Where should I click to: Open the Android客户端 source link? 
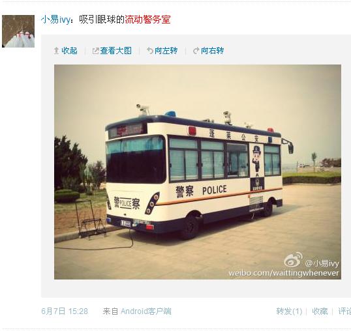coord(146,311)
